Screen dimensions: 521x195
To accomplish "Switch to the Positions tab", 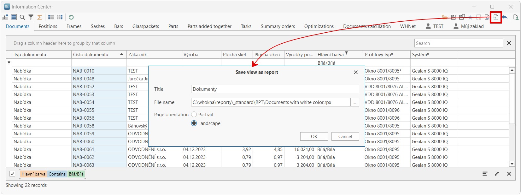I will click(x=48, y=26).
